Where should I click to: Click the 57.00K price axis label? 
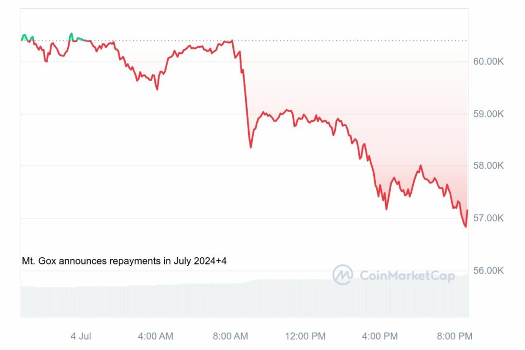tap(488, 218)
